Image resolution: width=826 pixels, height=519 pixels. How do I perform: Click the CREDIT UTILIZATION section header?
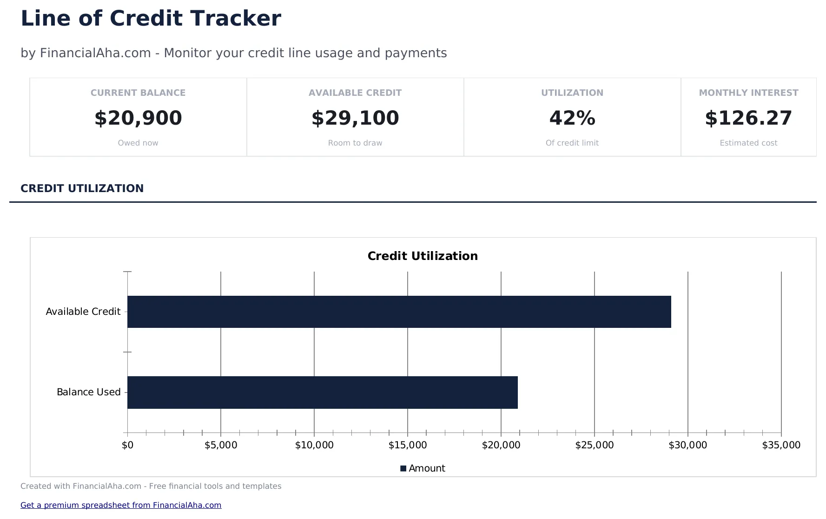[82, 188]
